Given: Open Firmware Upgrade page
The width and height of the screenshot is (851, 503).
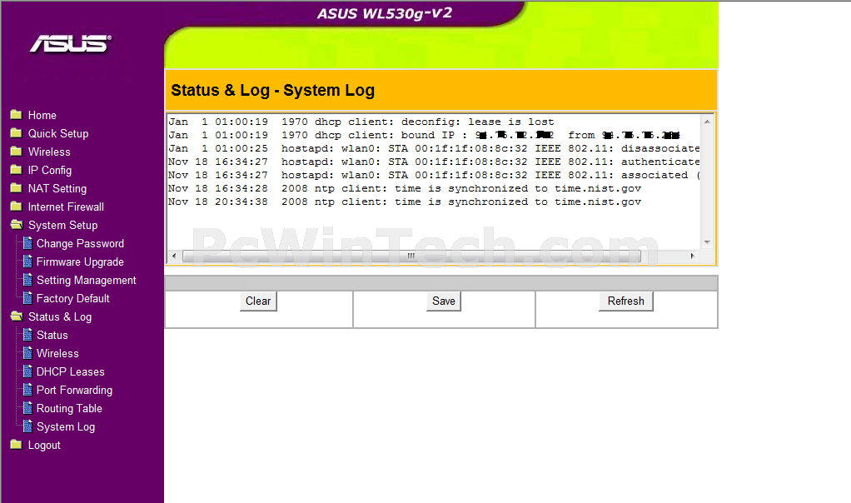Looking at the screenshot, I should coord(80,262).
